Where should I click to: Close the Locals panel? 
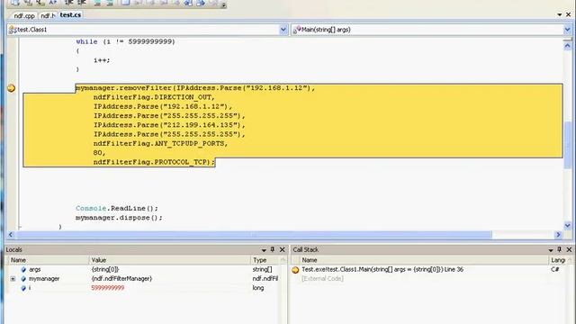282,249
